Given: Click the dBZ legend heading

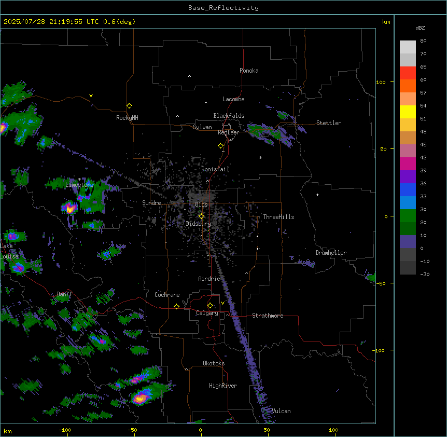Looking at the screenshot, I should tap(420, 28).
